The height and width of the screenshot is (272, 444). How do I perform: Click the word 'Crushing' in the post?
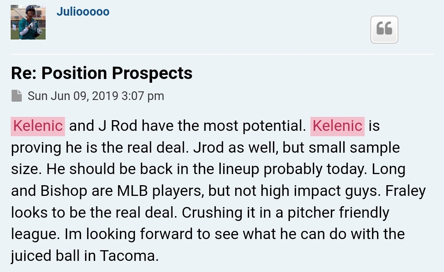point(212,213)
